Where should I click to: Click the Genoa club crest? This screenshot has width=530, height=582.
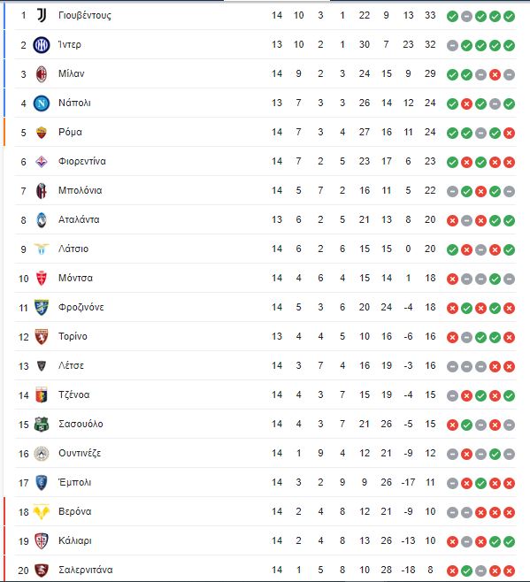coord(42,394)
